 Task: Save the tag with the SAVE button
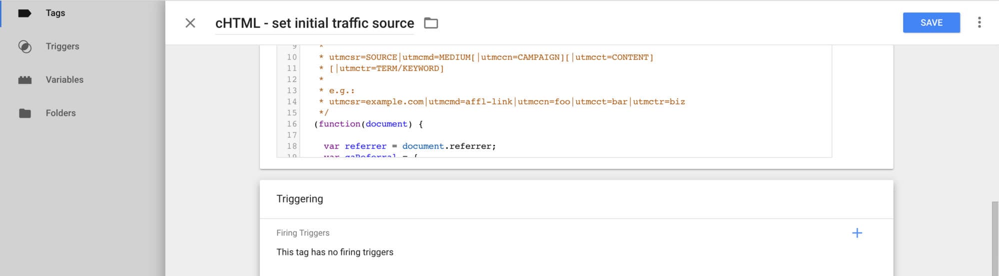pos(931,22)
